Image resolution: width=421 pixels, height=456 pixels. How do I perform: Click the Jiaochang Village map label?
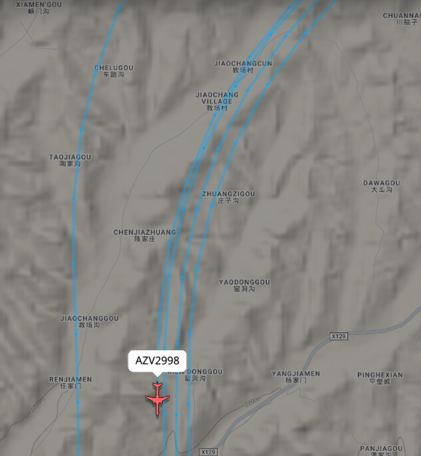(217, 101)
